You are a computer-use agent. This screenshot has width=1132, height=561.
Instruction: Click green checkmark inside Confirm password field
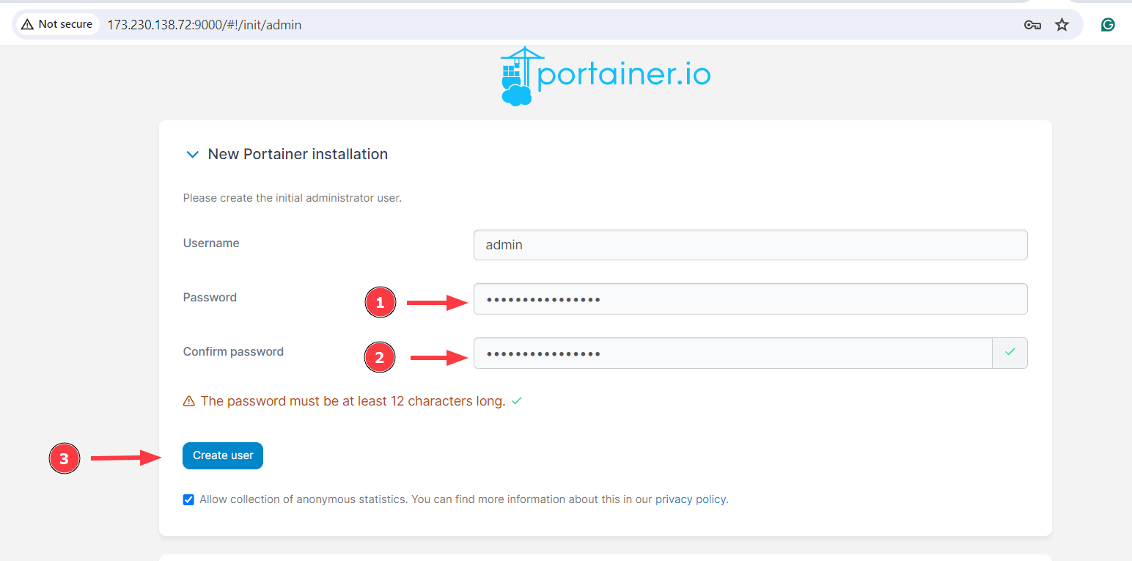(1010, 353)
